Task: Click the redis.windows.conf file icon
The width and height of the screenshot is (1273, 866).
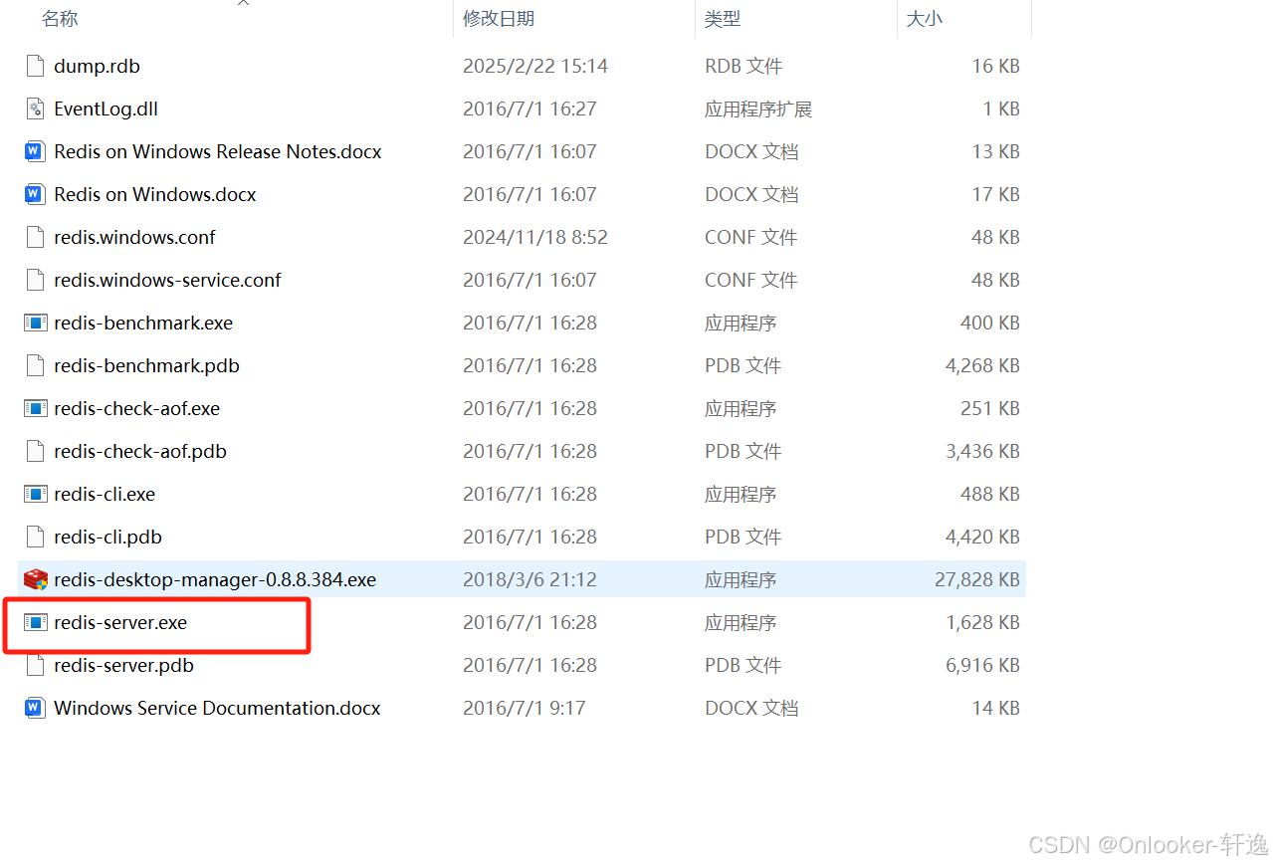Action: click(35, 238)
